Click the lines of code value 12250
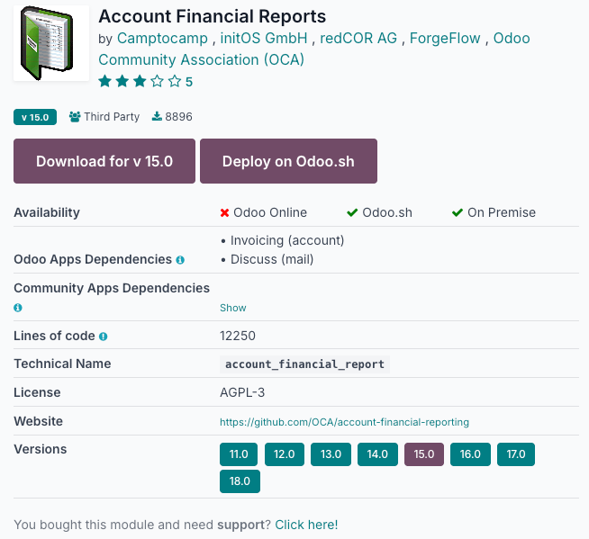589x539 pixels. click(x=238, y=336)
